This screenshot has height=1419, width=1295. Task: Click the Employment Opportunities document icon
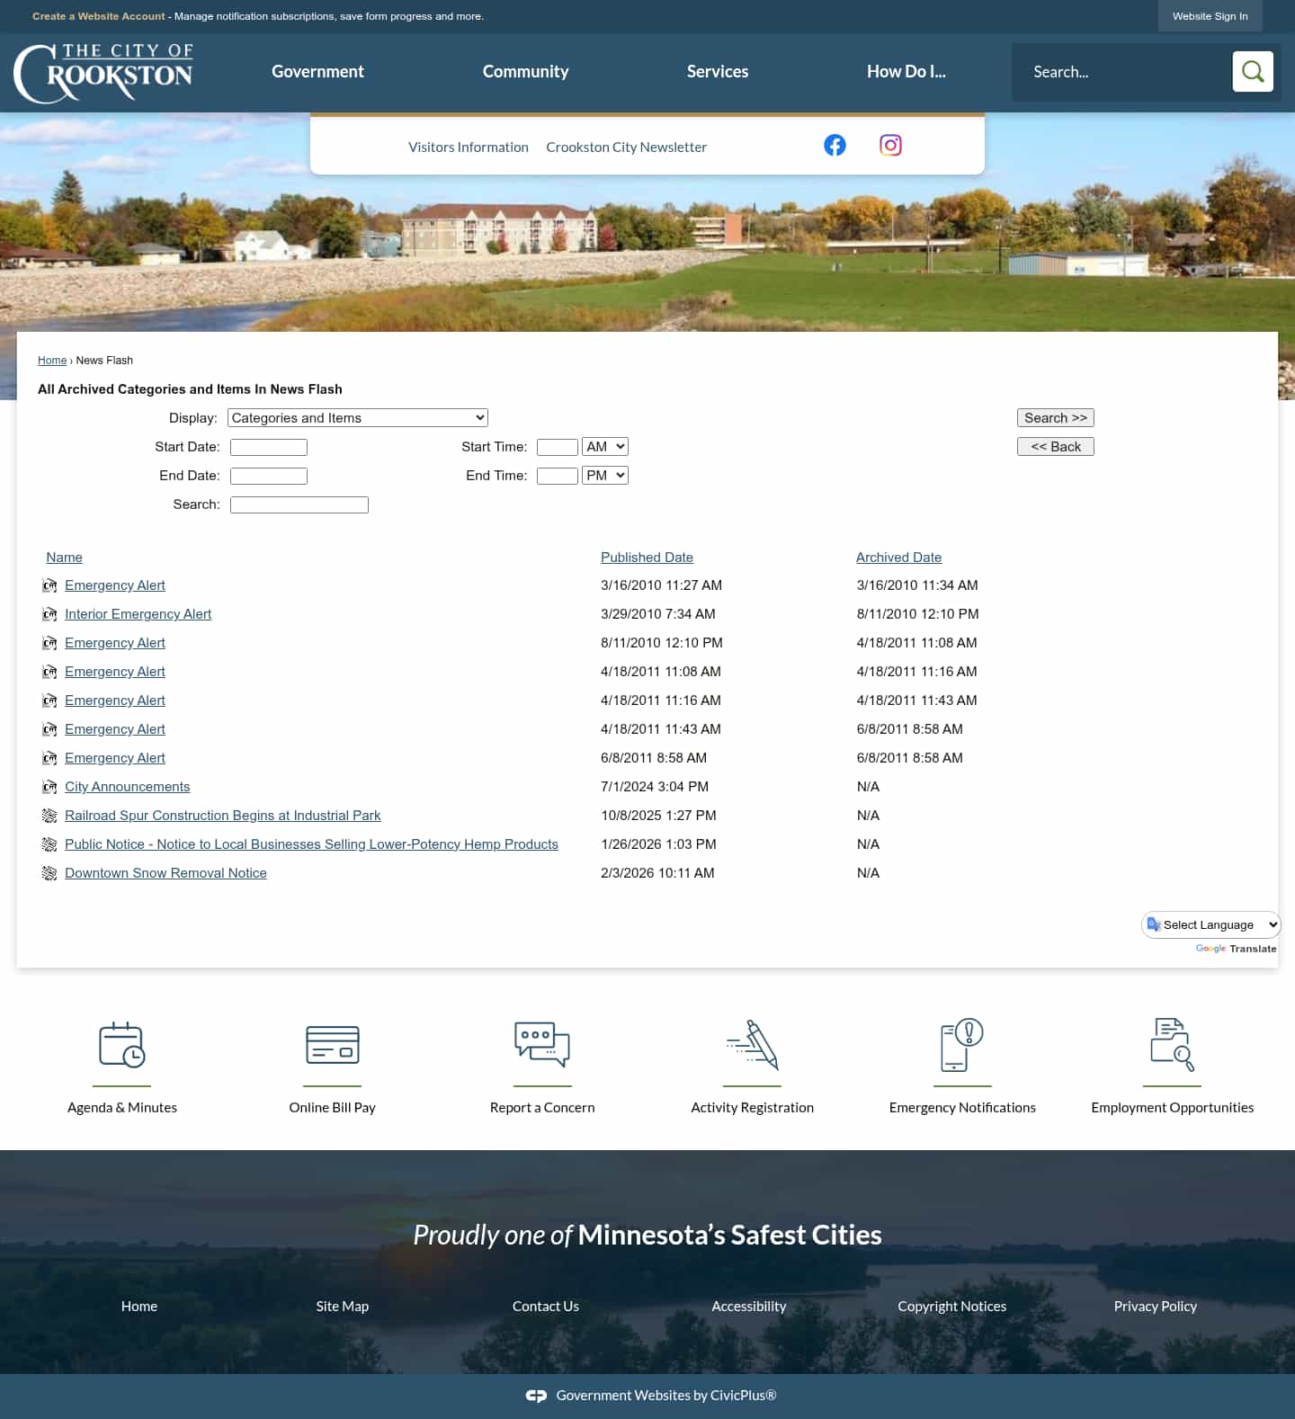(x=1173, y=1044)
